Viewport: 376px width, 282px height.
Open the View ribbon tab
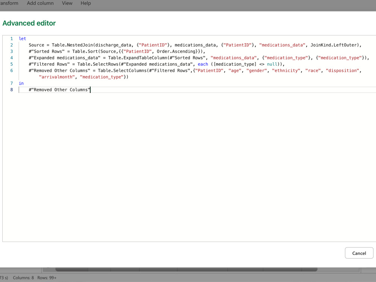click(67, 3)
